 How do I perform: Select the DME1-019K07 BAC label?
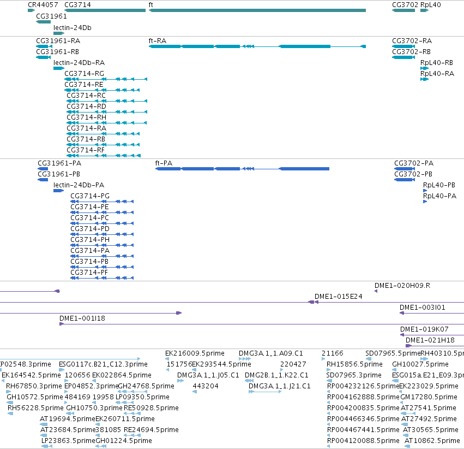click(424, 329)
